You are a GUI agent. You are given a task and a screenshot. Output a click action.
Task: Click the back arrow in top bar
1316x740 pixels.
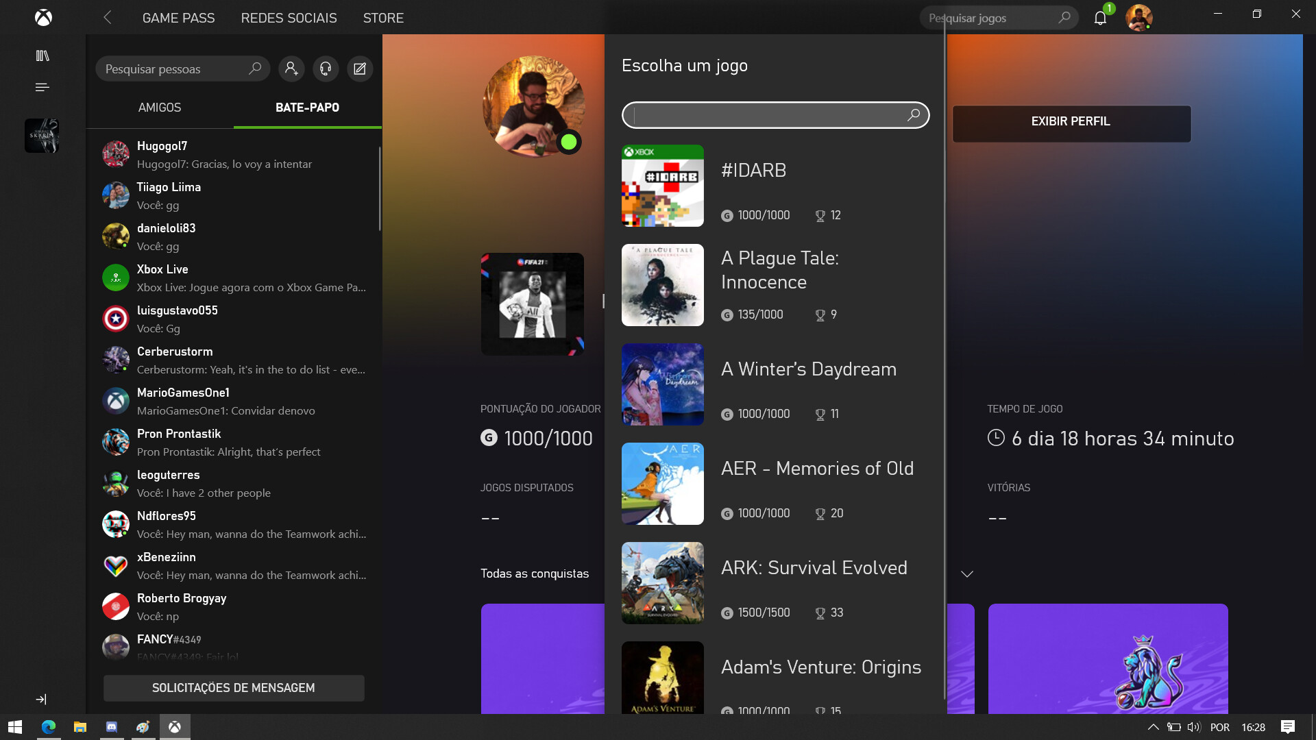[x=108, y=18]
